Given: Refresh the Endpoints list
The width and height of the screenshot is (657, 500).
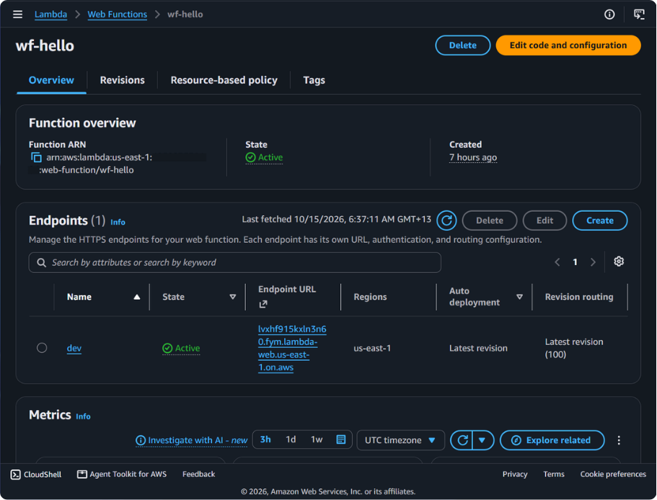Looking at the screenshot, I should pyautogui.click(x=446, y=220).
